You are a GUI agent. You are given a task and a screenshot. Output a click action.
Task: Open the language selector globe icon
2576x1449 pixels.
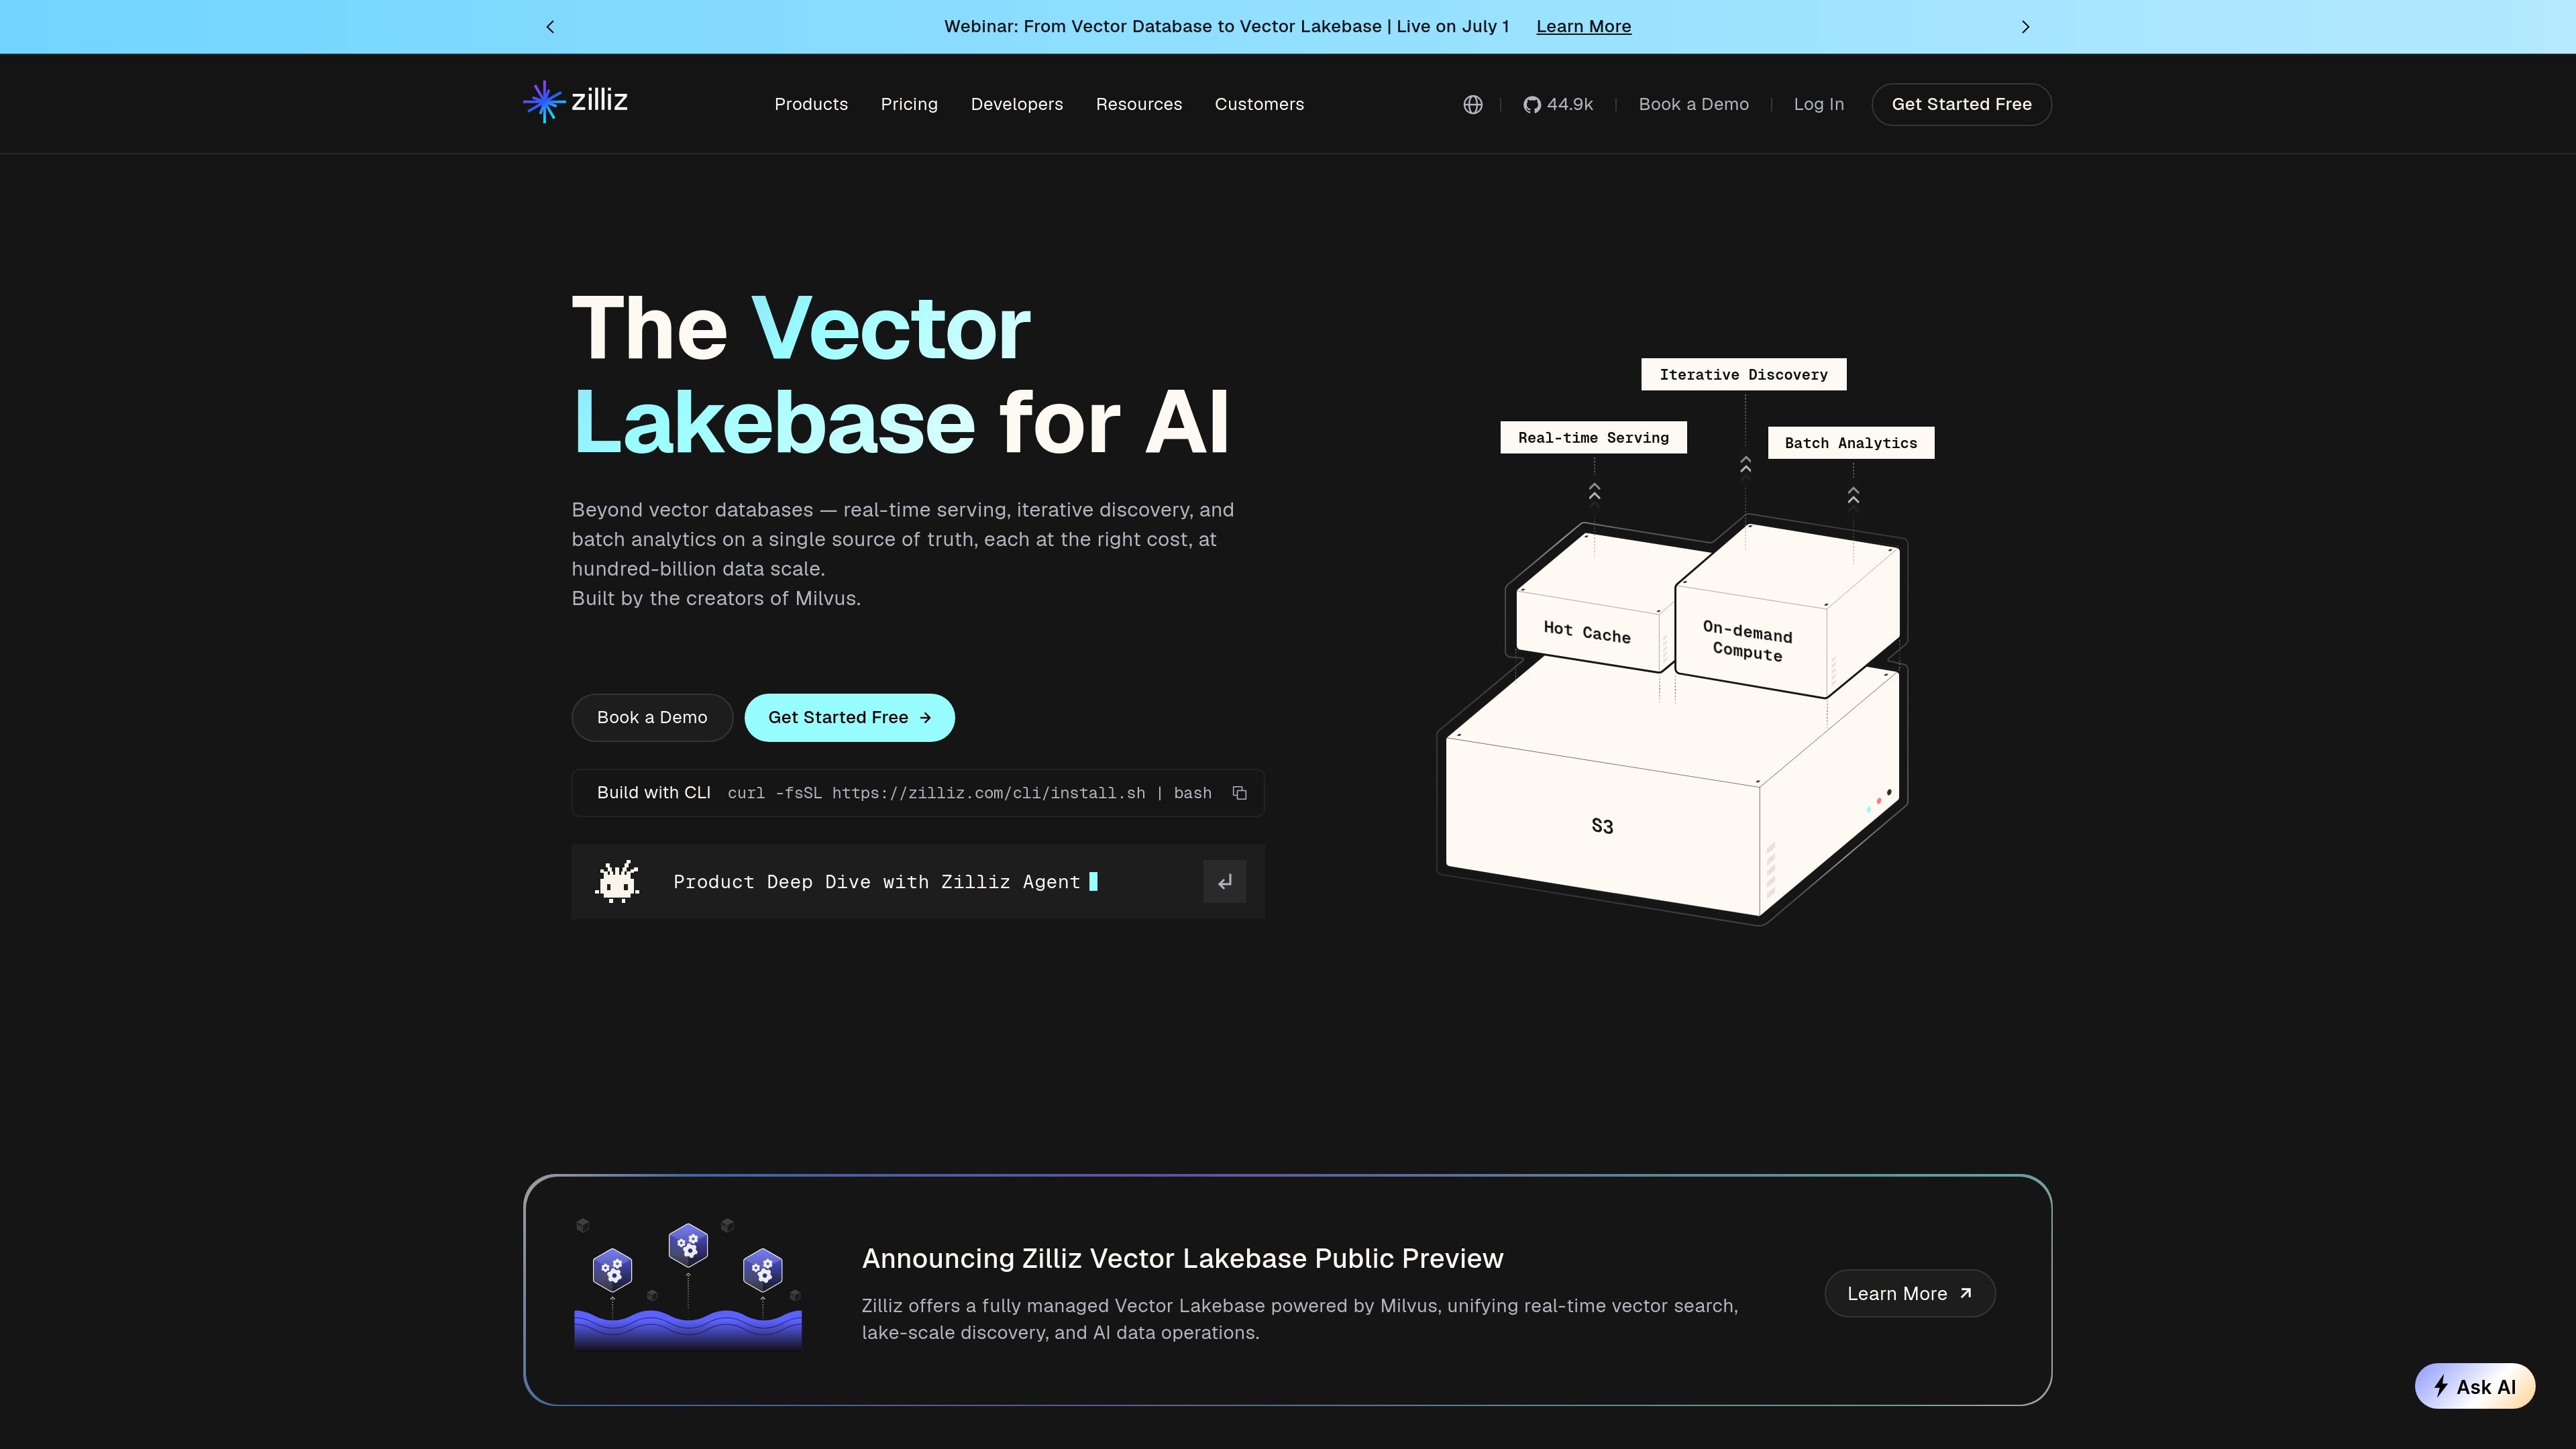coord(1472,105)
